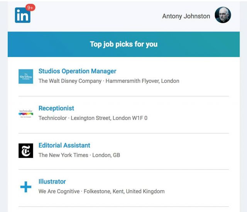This screenshot has height=212, width=247.
Task: Click The New York Times company text
Action: pyautogui.click(x=63, y=155)
